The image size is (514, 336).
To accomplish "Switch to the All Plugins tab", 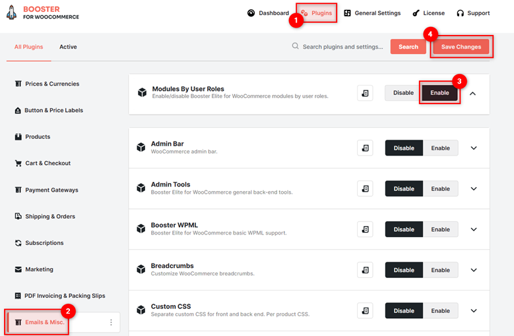I will pyautogui.click(x=28, y=47).
